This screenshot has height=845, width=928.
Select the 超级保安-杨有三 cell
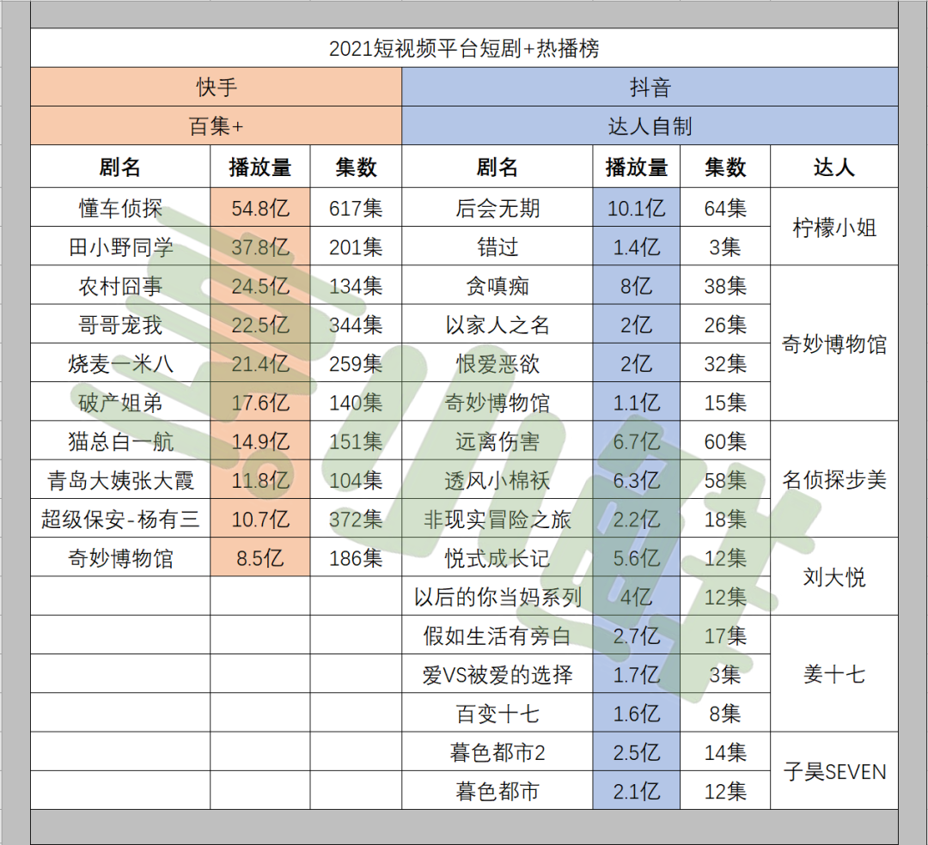pos(120,519)
